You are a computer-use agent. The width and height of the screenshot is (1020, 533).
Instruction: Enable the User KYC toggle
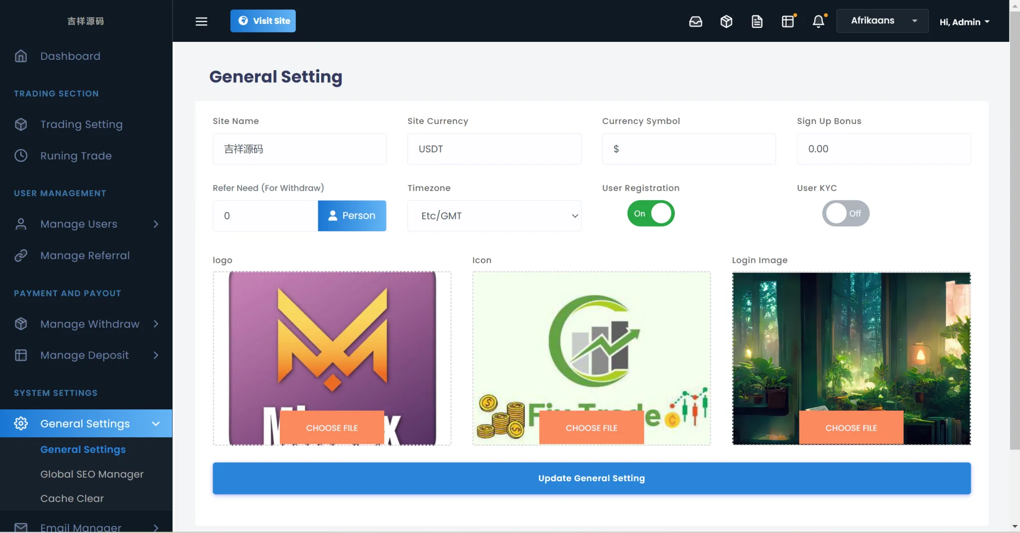point(845,214)
